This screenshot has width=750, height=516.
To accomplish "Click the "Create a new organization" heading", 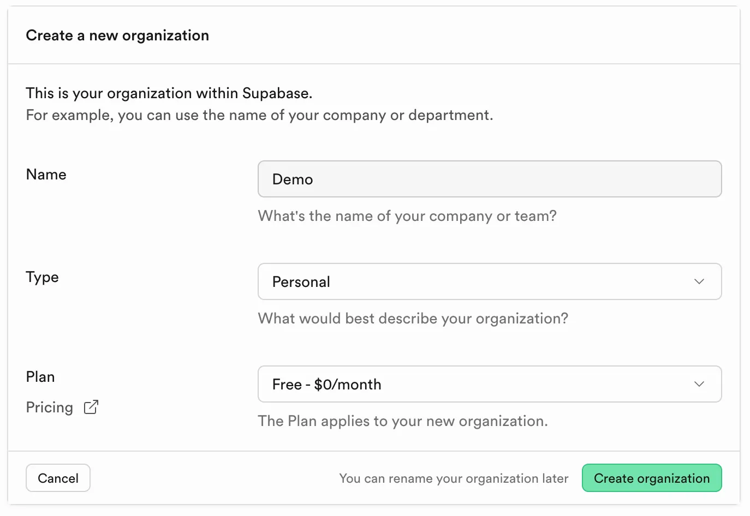I will coord(117,35).
